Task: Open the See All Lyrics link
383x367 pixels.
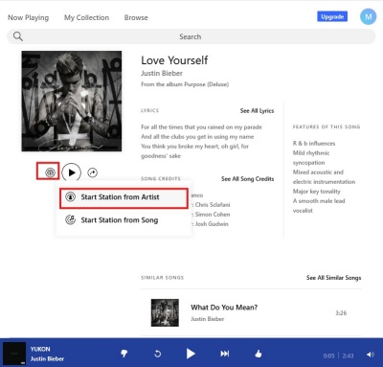Action: coord(257,110)
